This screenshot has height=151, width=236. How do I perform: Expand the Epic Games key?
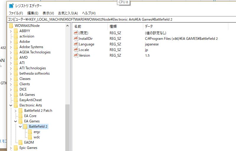click(11, 148)
